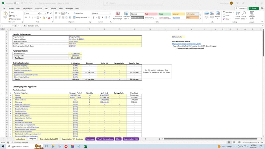Image resolution: width=265 pixels, height=149 pixels.
Task: Open the IRS publications p946 hyperlink
Action: pos(186,44)
